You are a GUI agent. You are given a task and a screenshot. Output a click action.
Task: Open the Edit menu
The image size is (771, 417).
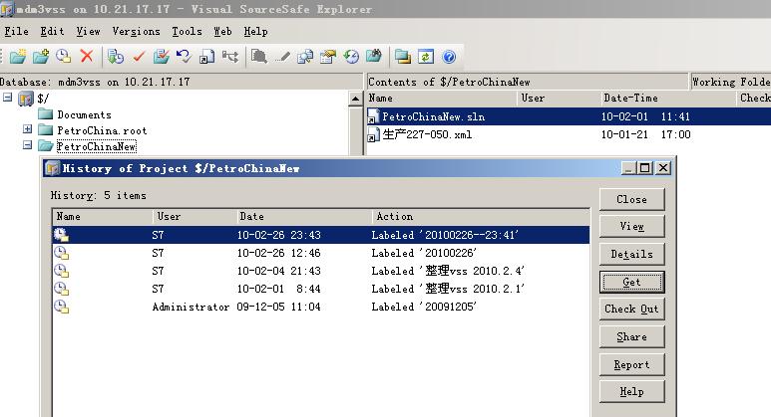52,32
